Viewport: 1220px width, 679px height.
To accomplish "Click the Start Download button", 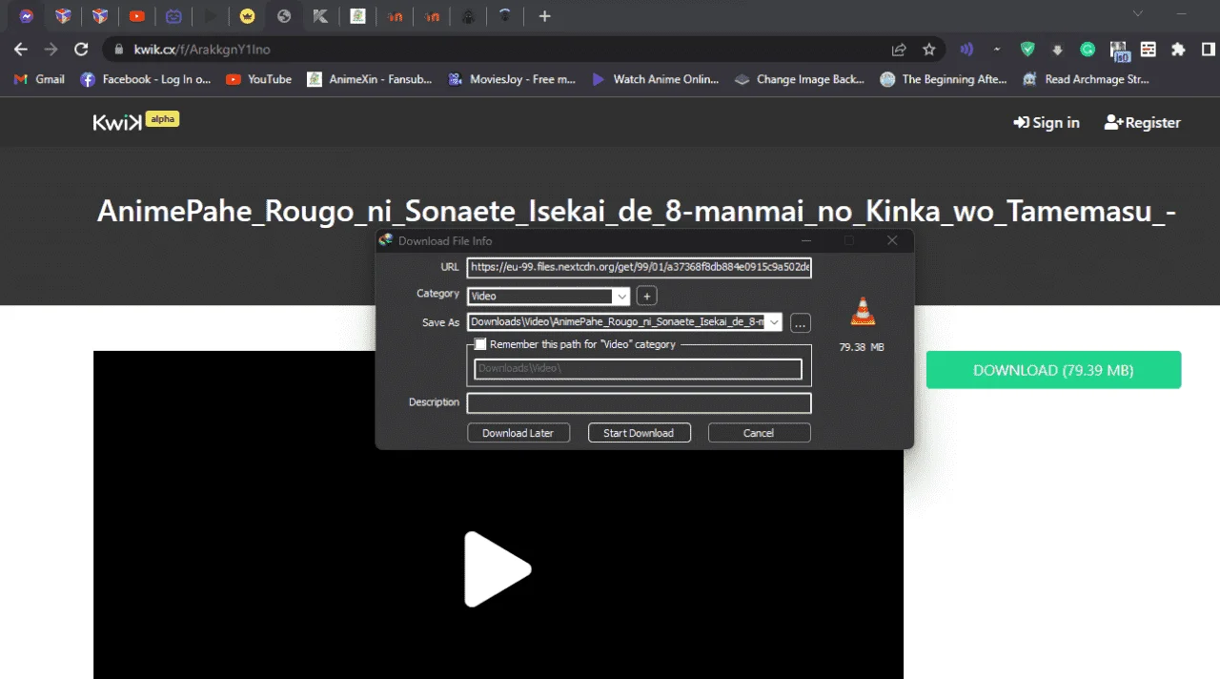I will (x=639, y=433).
